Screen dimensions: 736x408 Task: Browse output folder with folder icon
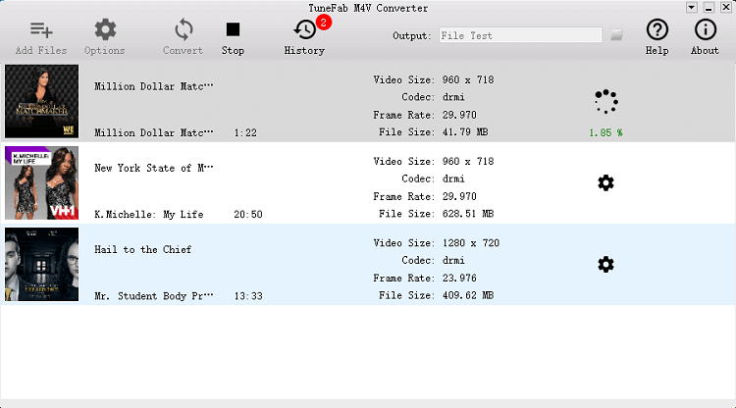pyautogui.click(x=616, y=34)
